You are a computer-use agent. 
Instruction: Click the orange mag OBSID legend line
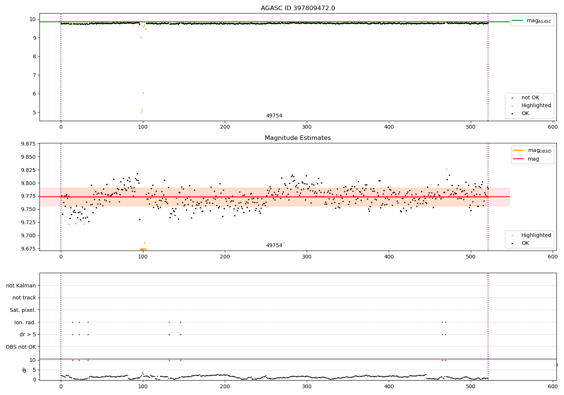[x=519, y=150]
